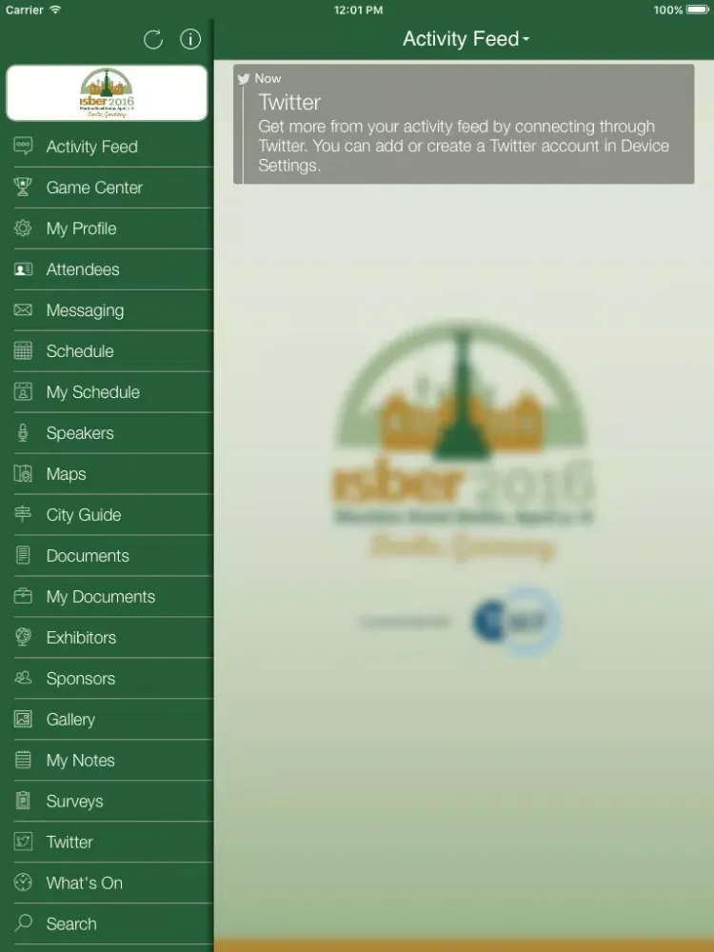Tap the Twitter heading in feed card
The width and height of the screenshot is (714, 952).
289,102
